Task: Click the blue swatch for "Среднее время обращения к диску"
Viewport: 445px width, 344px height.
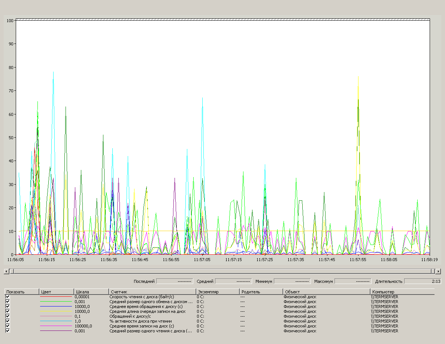Action: (56, 306)
